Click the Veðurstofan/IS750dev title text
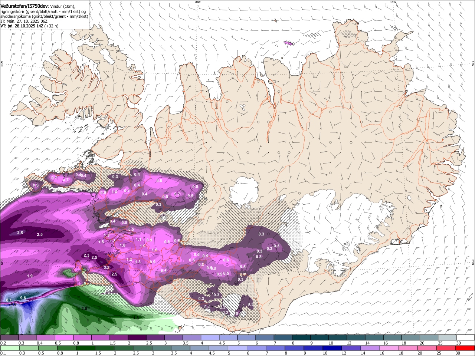Viewport: 475px width, 356px height. [x=24, y=6]
